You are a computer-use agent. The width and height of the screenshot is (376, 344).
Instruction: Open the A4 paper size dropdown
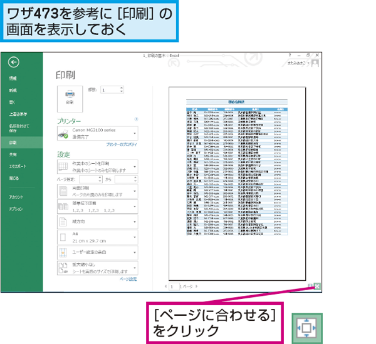pyautogui.click(x=98, y=237)
